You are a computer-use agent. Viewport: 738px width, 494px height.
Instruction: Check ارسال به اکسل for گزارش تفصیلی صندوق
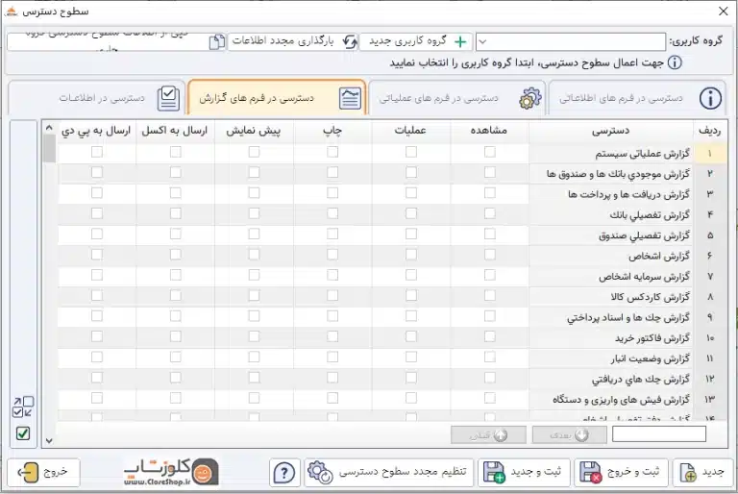point(176,234)
